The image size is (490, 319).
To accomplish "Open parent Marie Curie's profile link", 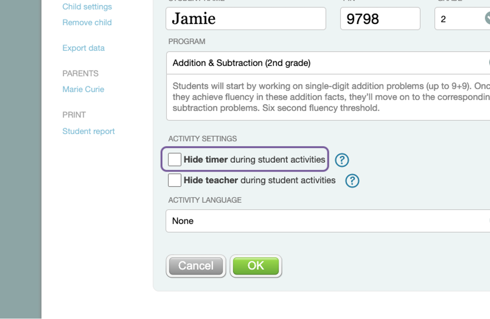I will 83,89.
